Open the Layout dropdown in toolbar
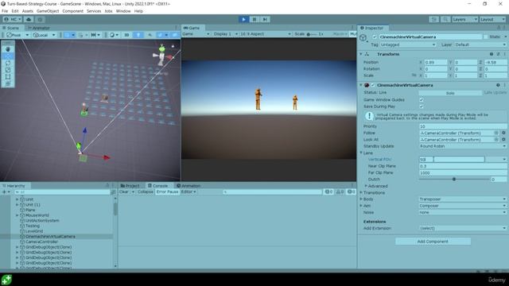Image resolution: width=509 pixels, height=286 pixels. tap(493, 19)
